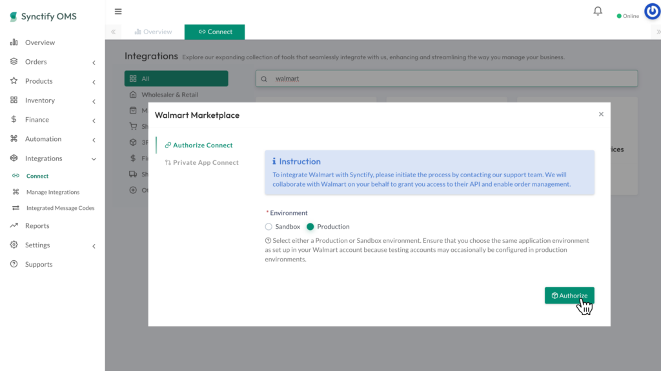Click the Overview bar chart icon in sidebar

pyautogui.click(x=14, y=42)
